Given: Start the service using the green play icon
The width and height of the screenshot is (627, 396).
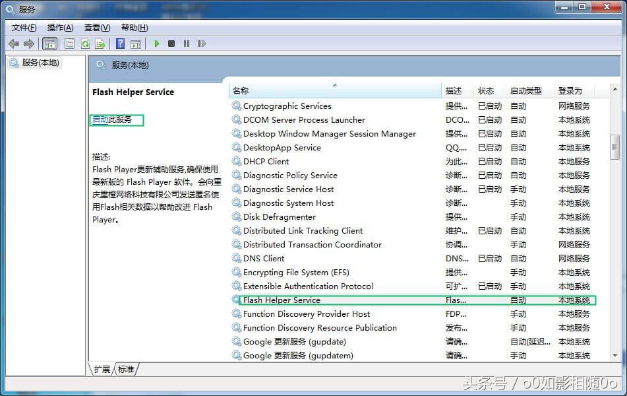Looking at the screenshot, I should (x=156, y=44).
